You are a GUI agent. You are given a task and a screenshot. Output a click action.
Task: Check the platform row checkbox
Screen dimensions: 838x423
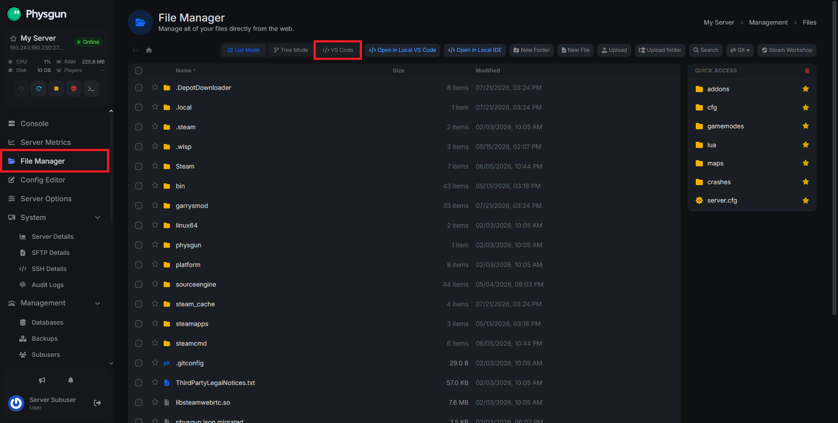pyautogui.click(x=139, y=265)
